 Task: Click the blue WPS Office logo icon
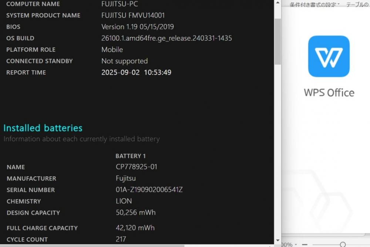click(x=329, y=56)
